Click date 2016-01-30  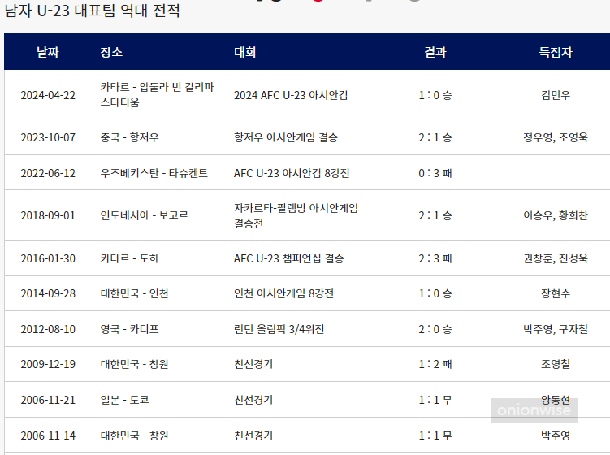click(x=48, y=258)
